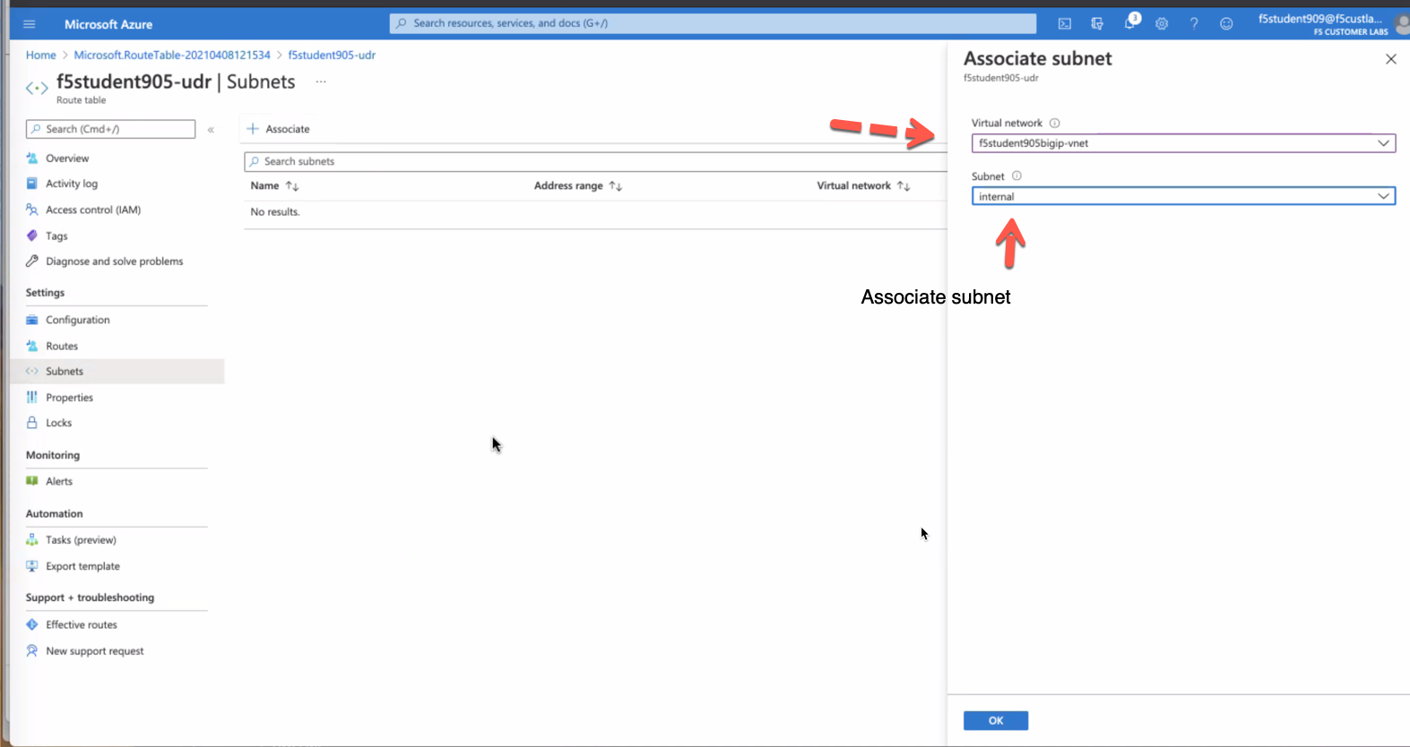
Task: Open the Help question mark menu
Action: pyautogui.click(x=1194, y=24)
